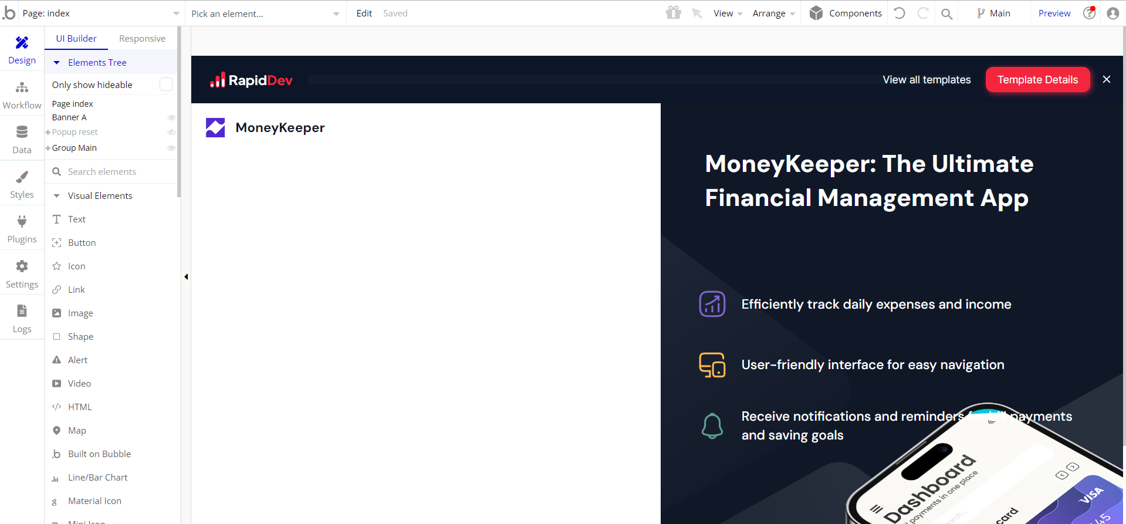
Task: Open the gift icon in top bar
Action: pos(674,13)
